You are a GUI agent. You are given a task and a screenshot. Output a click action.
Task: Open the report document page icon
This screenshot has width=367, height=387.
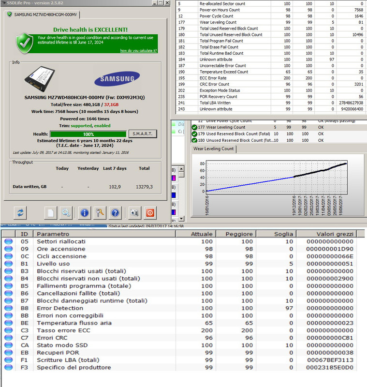[51, 213]
